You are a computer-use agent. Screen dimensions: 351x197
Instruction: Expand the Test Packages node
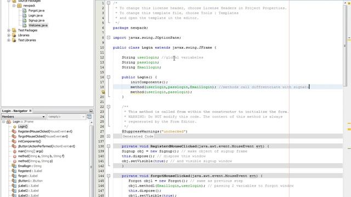(x=9, y=30)
